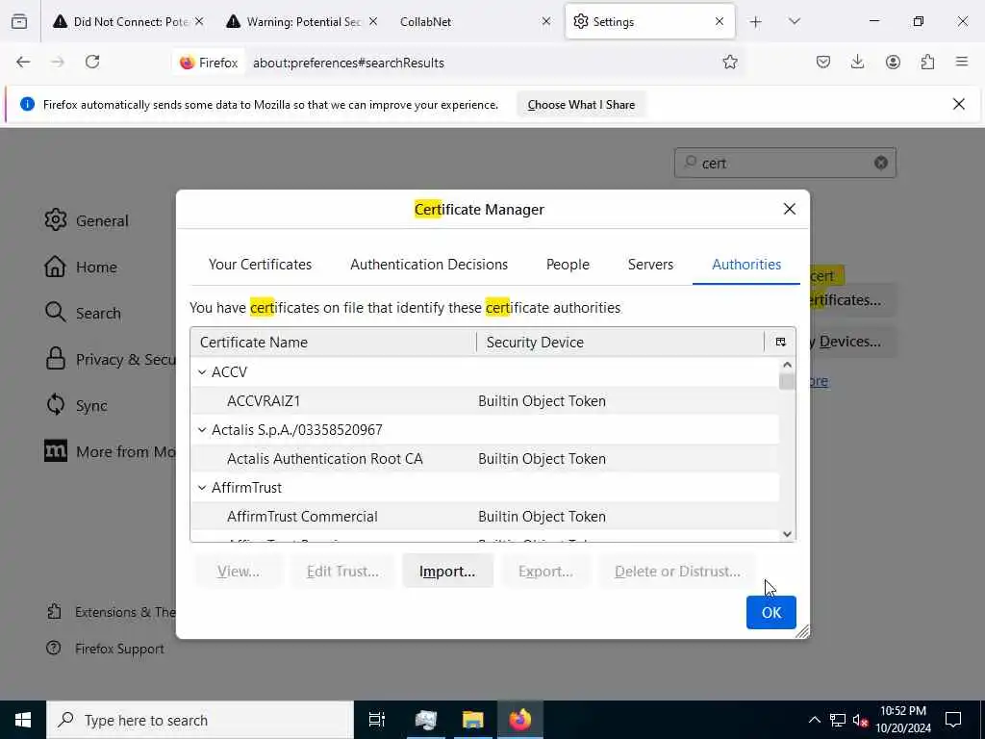This screenshot has height=739, width=985.
Task: Open Extensions & Themes link
Action: tap(112, 612)
